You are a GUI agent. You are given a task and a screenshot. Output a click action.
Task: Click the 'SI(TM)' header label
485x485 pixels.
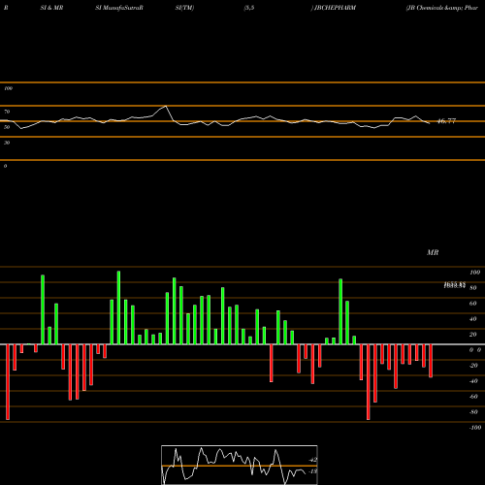[184, 8]
